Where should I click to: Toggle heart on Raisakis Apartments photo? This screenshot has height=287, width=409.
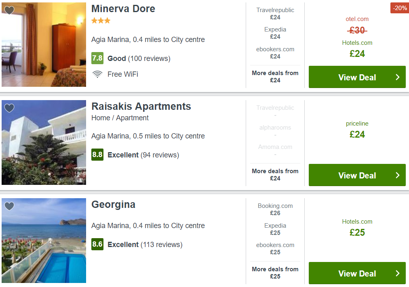click(x=9, y=108)
